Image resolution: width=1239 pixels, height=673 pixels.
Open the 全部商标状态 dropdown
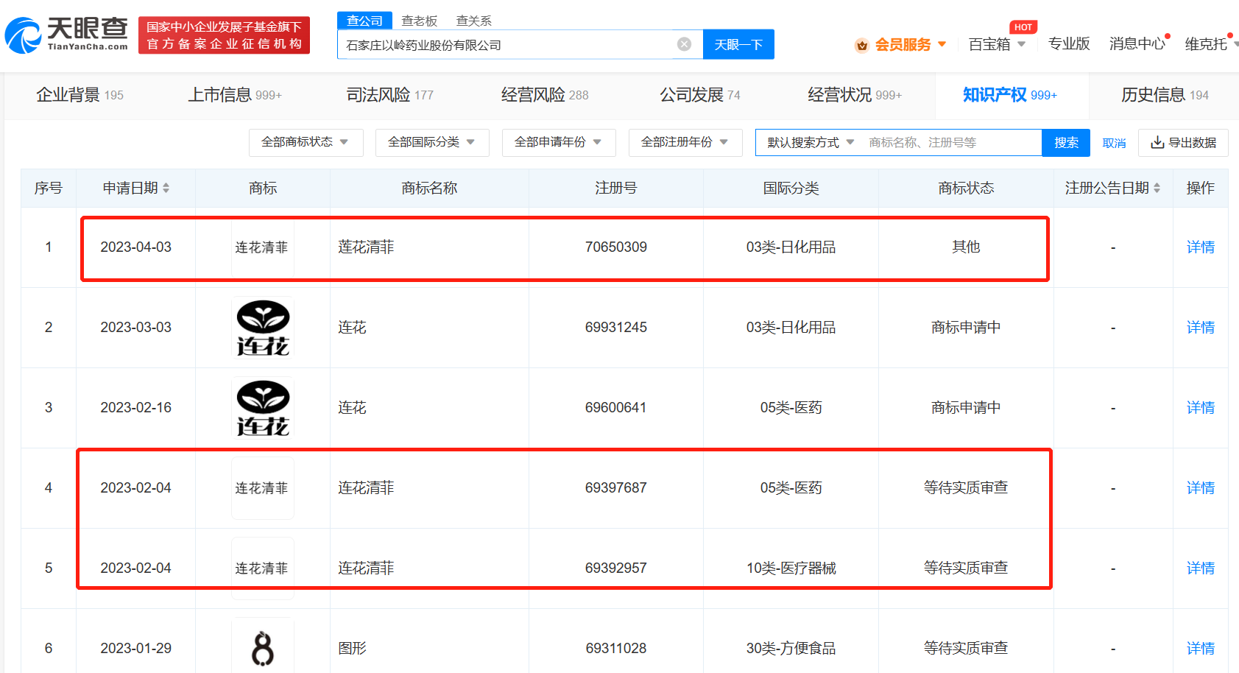(306, 142)
